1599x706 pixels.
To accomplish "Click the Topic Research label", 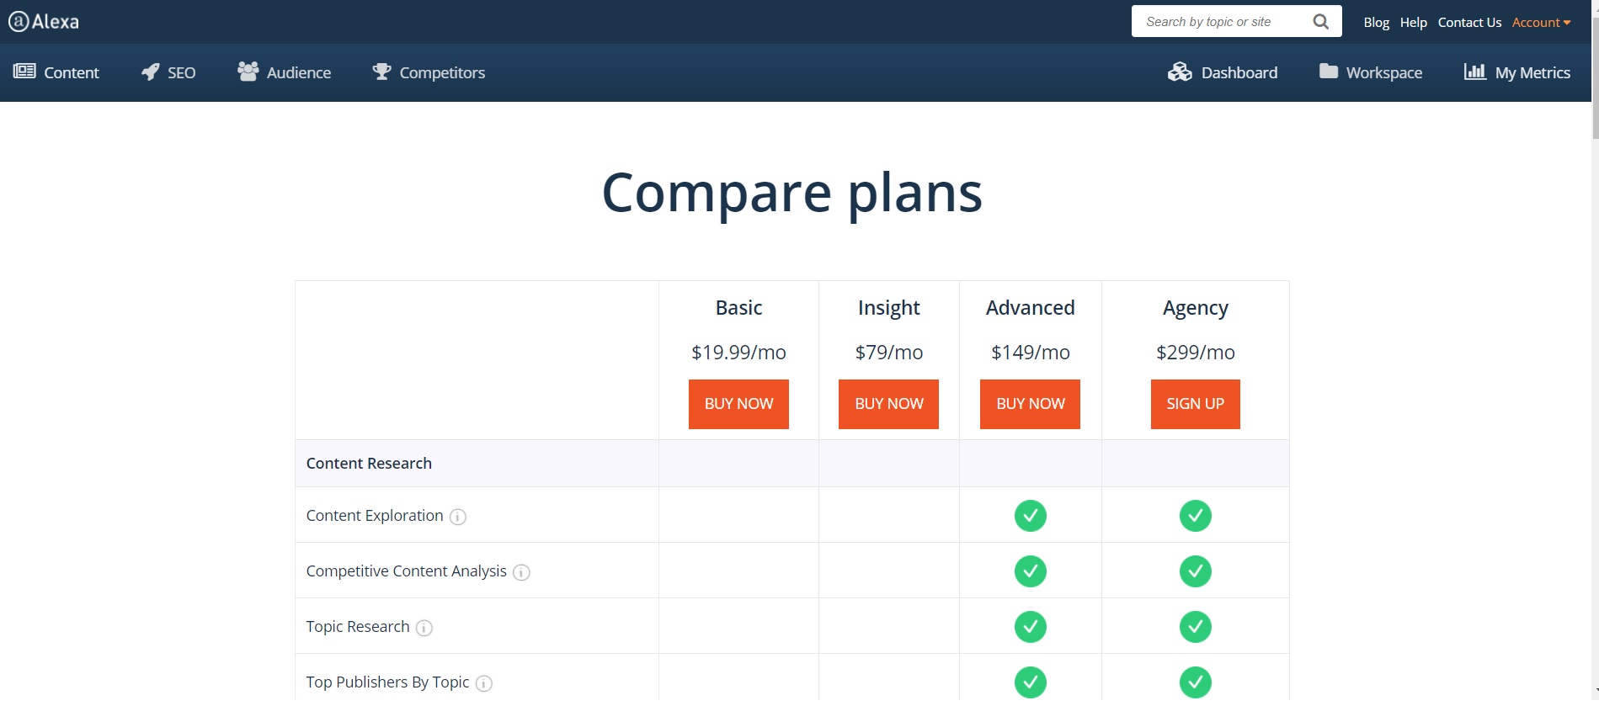I will point(358,627).
